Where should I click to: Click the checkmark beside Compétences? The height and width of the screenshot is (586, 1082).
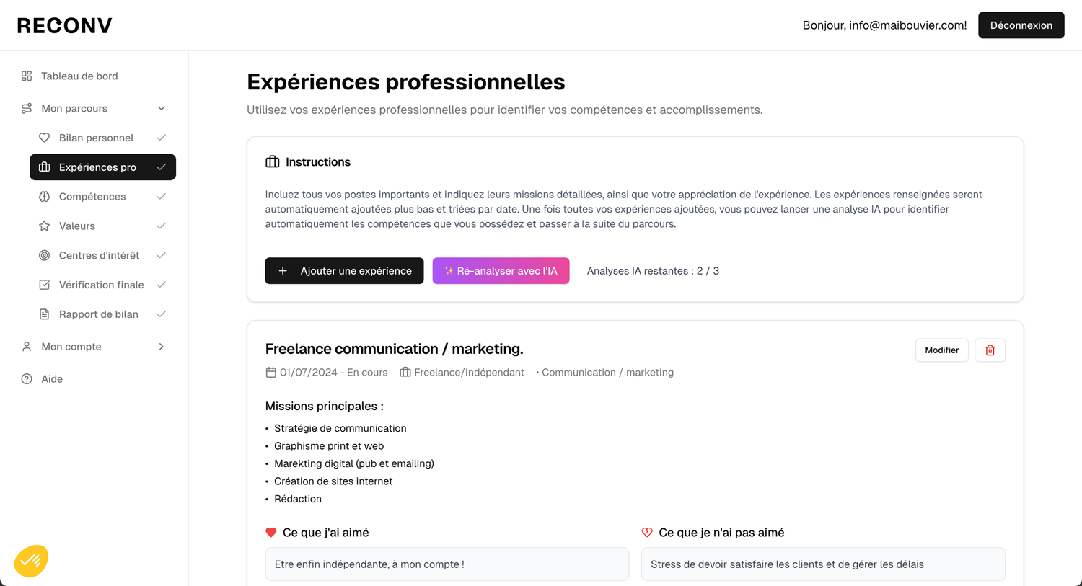pyautogui.click(x=162, y=196)
